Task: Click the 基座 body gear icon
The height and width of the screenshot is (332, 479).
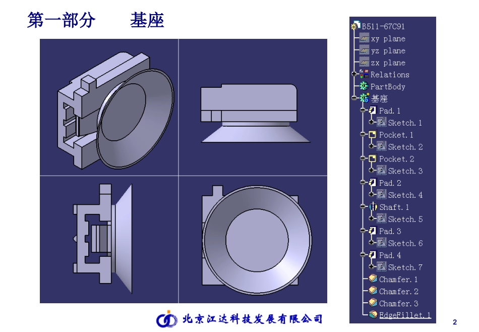Action: pos(364,98)
